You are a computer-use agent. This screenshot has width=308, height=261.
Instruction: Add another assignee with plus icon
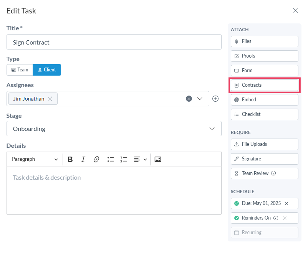pos(215,99)
